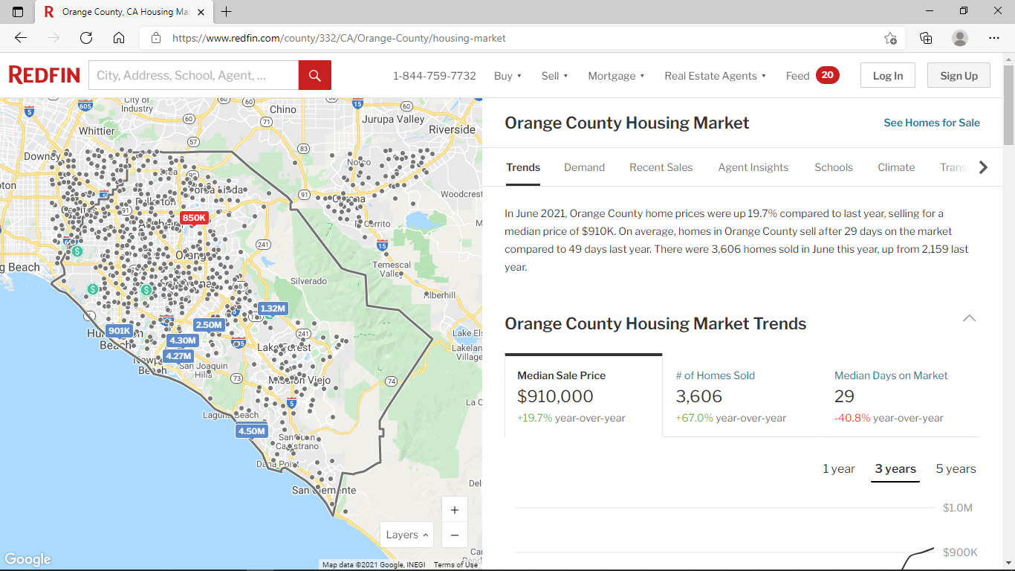Open the map Terms of Use link
Viewport: 1015px width, 571px height.
[455, 565]
